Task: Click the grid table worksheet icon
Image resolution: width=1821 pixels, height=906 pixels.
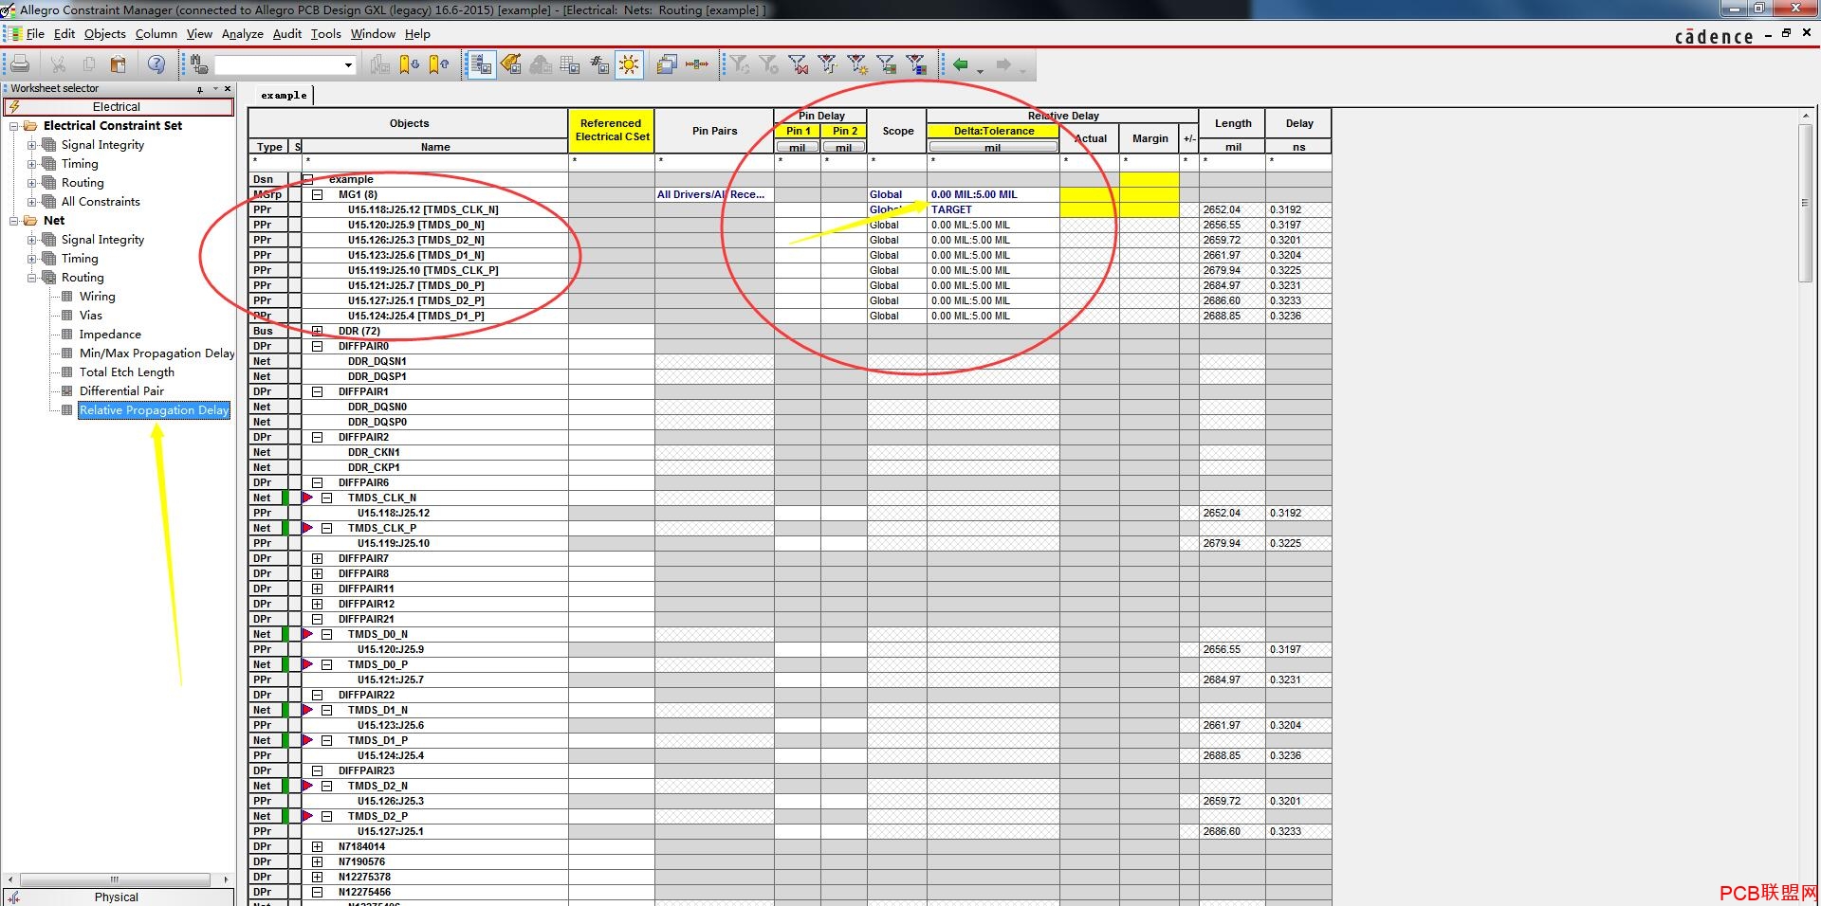Action: tap(570, 64)
